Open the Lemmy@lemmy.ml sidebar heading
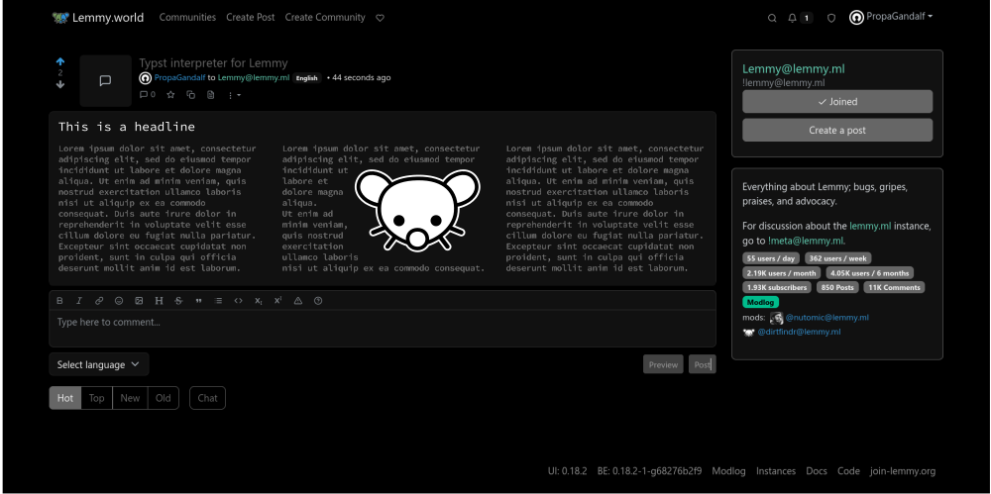The width and height of the screenshot is (991, 494). (x=793, y=69)
